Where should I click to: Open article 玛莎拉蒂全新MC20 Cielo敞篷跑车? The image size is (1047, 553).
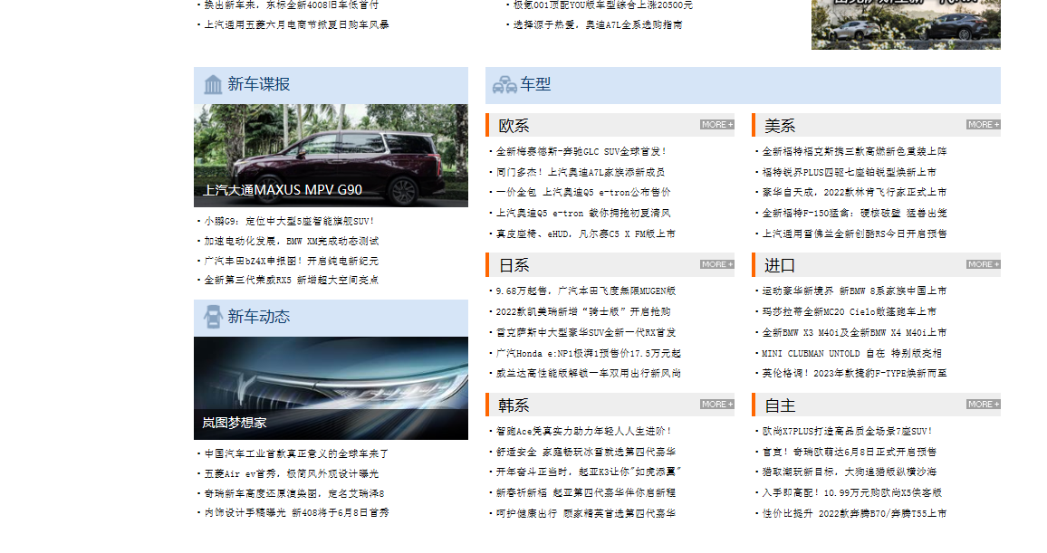[850, 311]
